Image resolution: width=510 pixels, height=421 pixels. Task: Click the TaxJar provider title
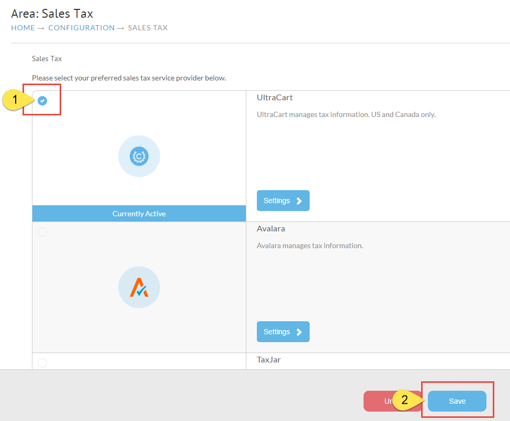point(269,359)
